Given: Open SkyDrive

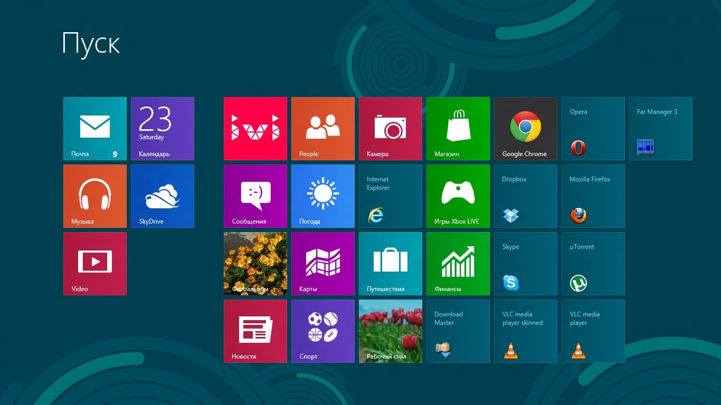Looking at the screenshot, I should (162, 196).
